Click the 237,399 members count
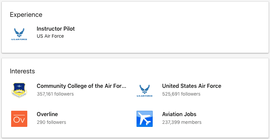Image resolution: width=270 pixels, height=139 pixels. (182, 122)
